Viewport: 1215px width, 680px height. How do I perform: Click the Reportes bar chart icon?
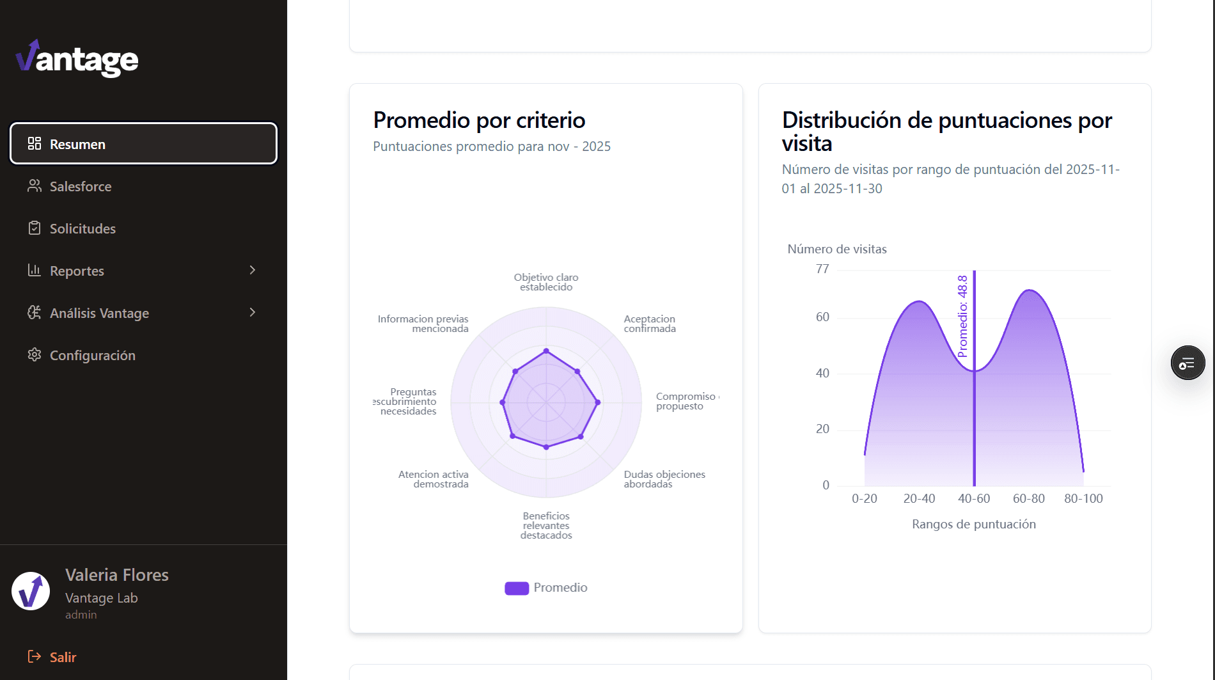[x=35, y=270]
